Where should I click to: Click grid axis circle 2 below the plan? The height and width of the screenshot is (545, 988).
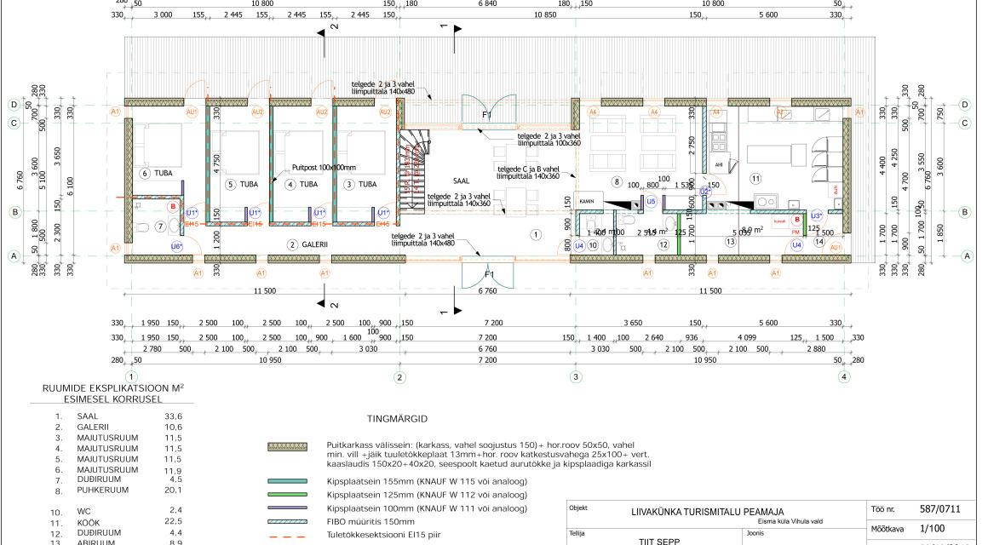point(399,377)
